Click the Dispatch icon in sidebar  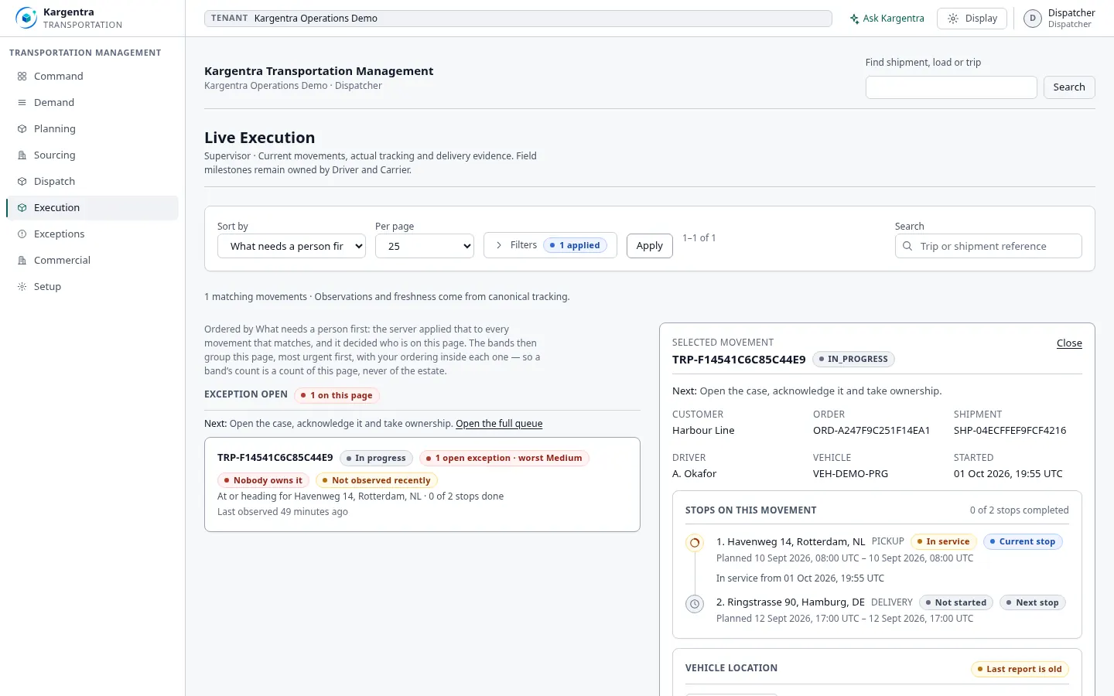click(22, 182)
